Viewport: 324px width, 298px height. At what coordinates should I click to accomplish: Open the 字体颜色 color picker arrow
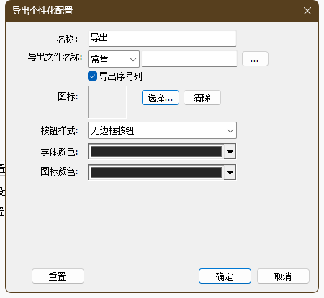230,152
